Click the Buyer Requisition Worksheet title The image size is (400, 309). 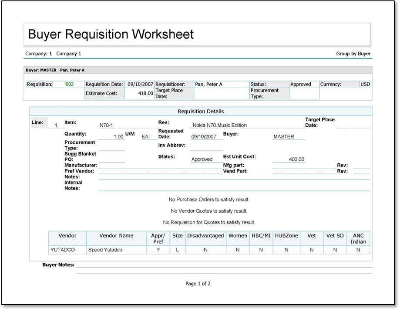click(x=111, y=34)
